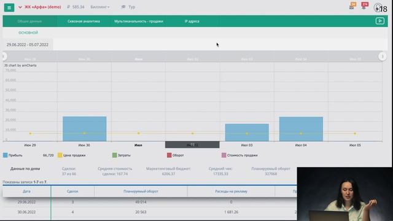The width and height of the screenshot is (393, 221).
Task: Click the Маркетинговый бюджет value 6206.37
Action: point(168,174)
